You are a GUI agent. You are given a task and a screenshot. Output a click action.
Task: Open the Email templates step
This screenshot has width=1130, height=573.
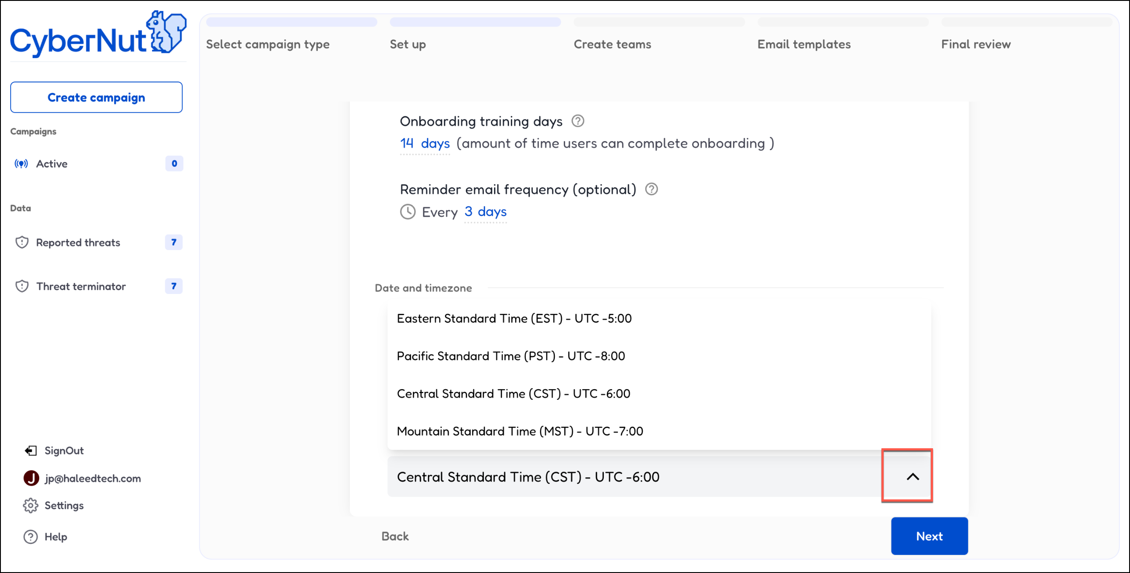[804, 44]
